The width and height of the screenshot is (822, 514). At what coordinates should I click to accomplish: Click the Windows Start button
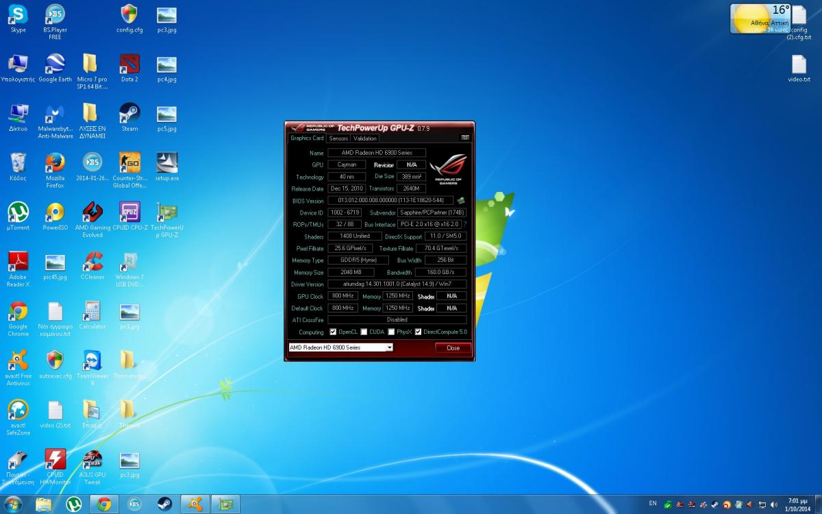click(x=12, y=504)
